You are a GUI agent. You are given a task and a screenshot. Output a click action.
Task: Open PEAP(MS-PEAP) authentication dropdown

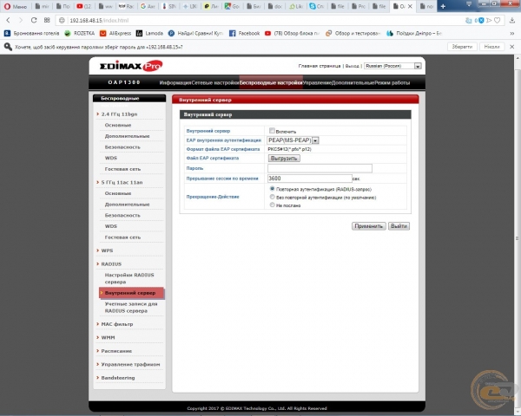[x=293, y=140]
